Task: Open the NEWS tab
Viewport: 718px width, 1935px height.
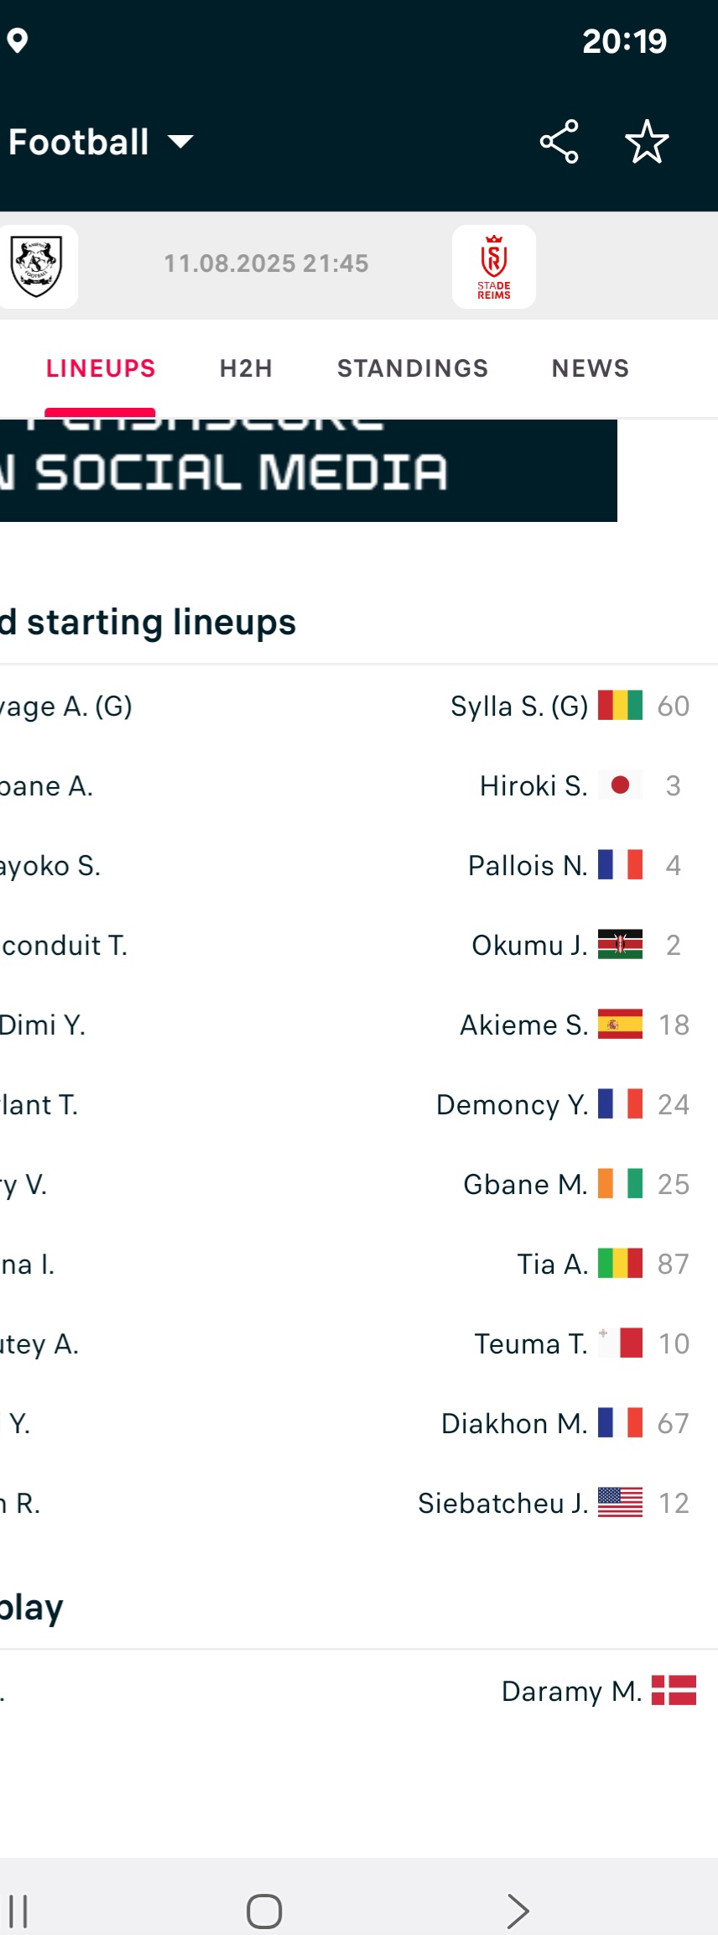Action: pos(591,368)
